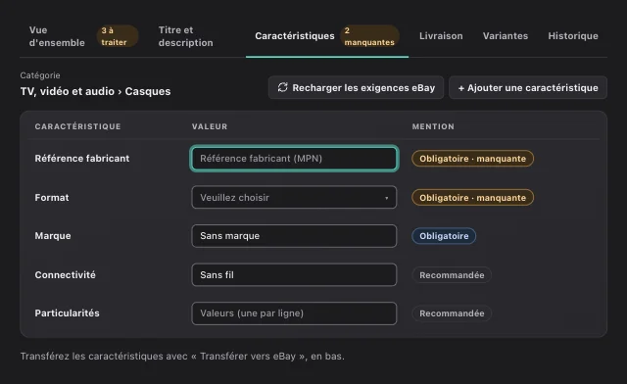Click the '3 à traiter' badge
Screen dimensions: 627x384
pos(118,36)
